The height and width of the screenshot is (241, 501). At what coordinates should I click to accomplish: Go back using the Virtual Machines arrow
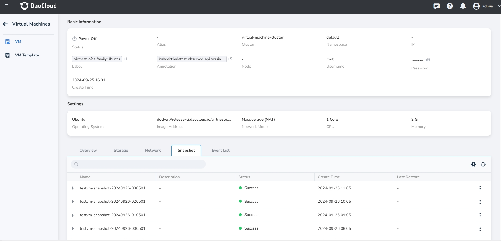(x=5, y=24)
